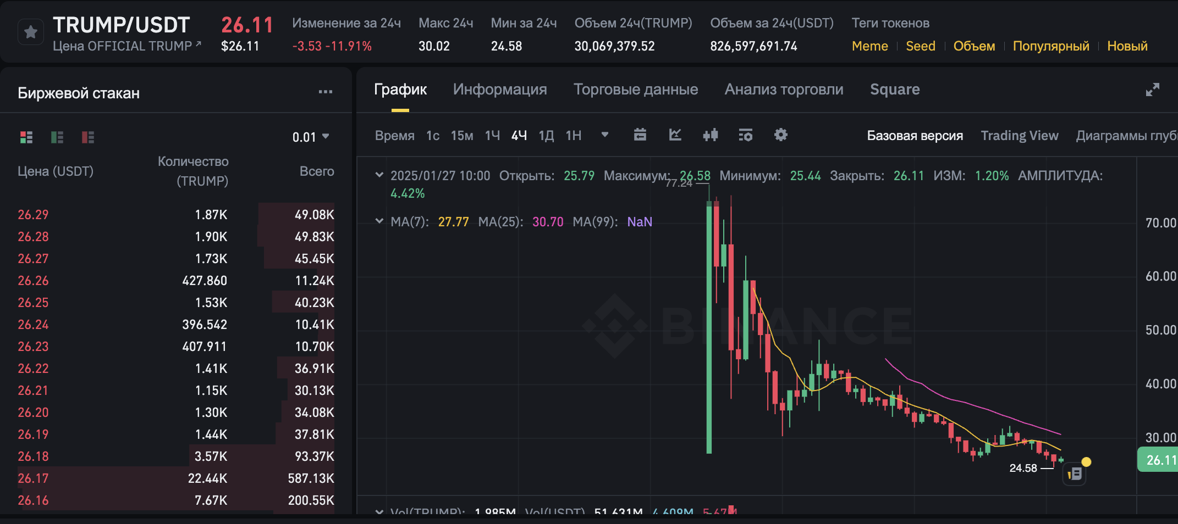Viewport: 1178px width, 524px height.
Task: Select the 26.21 ask price row
Action: point(176,391)
